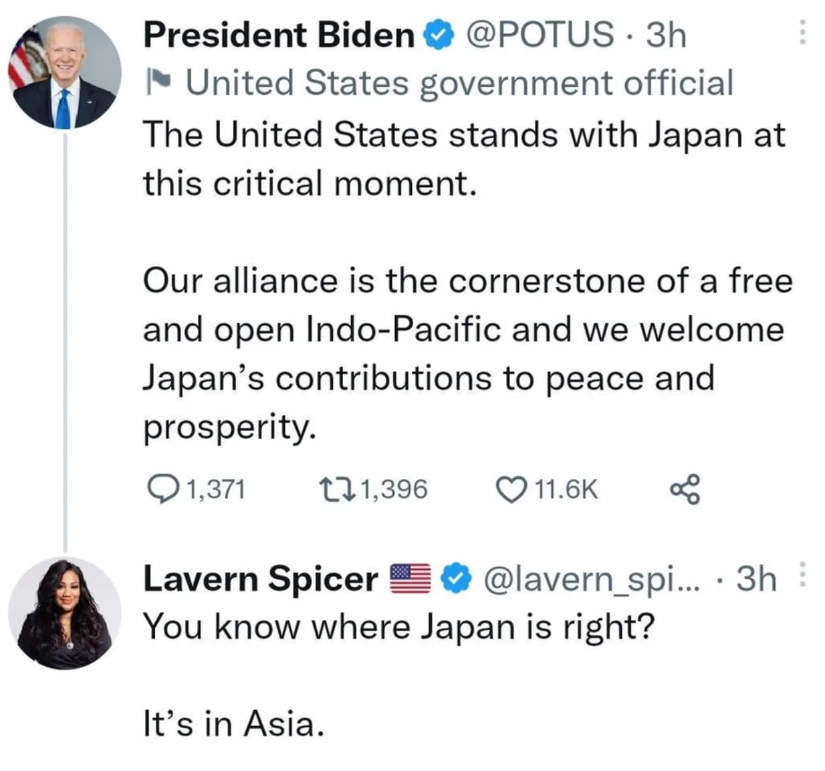The width and height of the screenshot is (825, 771).
Task: Click the Lavern Spicer display name
Action: [x=261, y=579]
